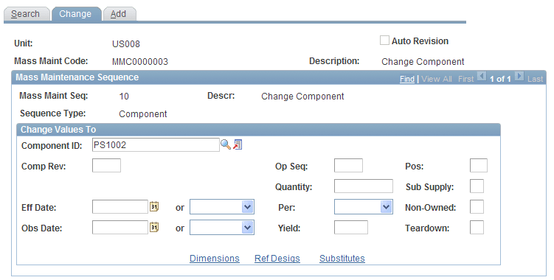Open the Per dropdown list
The image size is (554, 280).
364,207
